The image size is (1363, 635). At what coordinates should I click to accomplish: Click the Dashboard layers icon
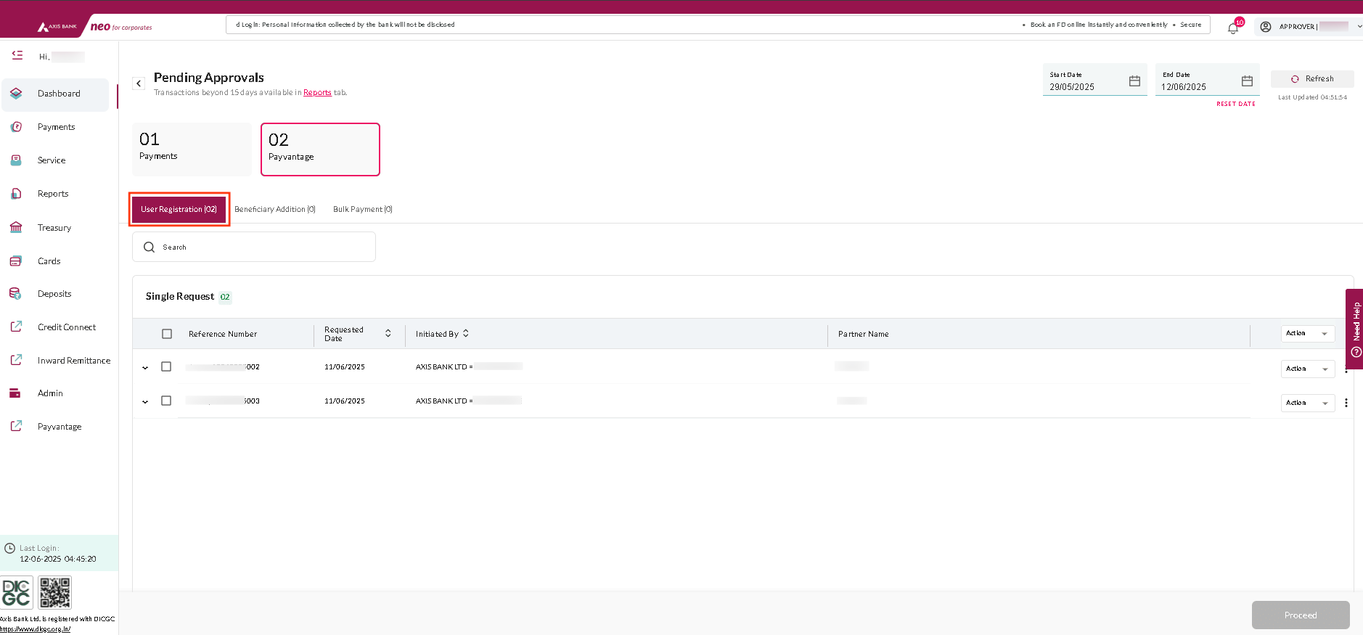coord(16,94)
